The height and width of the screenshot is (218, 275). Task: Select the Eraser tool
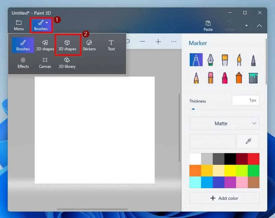(x=211, y=78)
